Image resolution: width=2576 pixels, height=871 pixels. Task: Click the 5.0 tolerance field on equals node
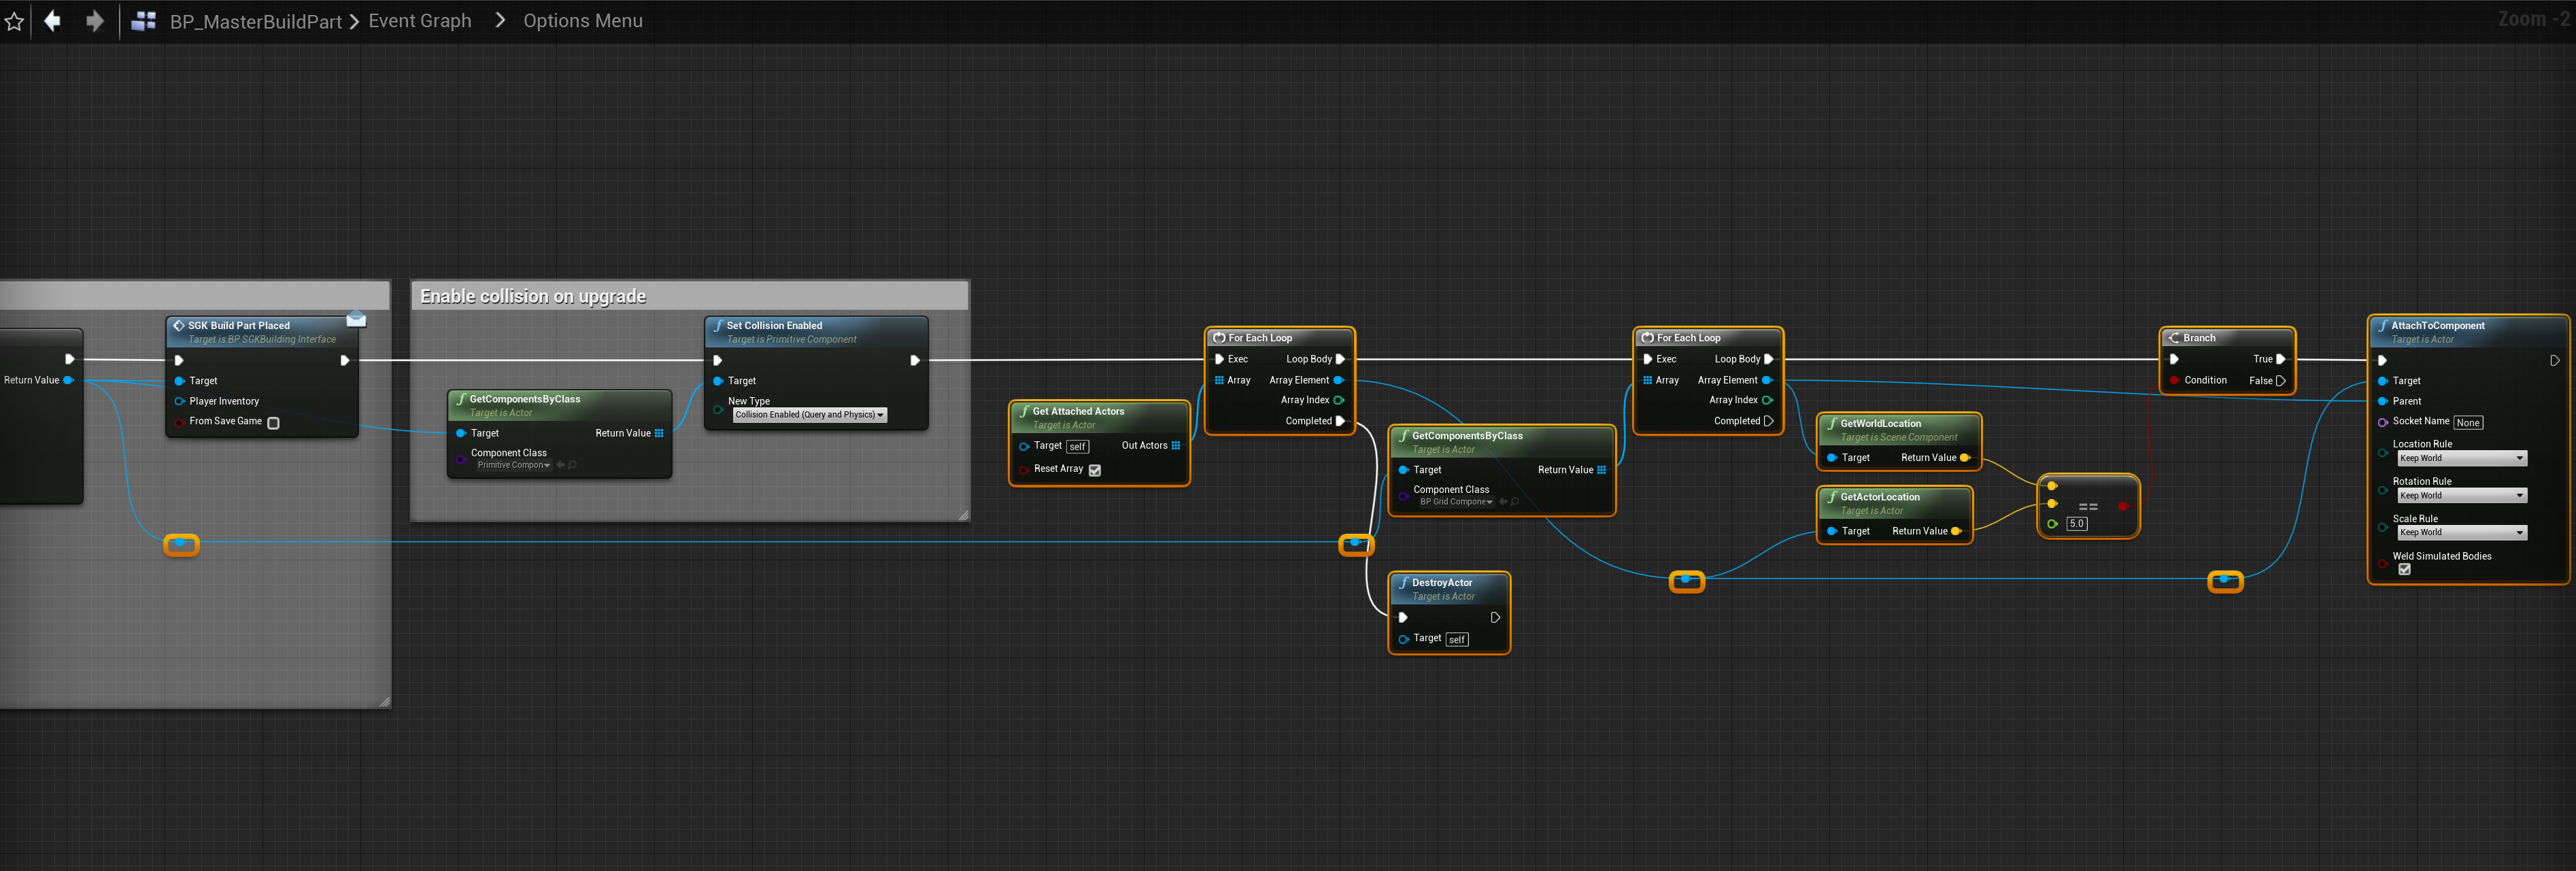click(2077, 524)
